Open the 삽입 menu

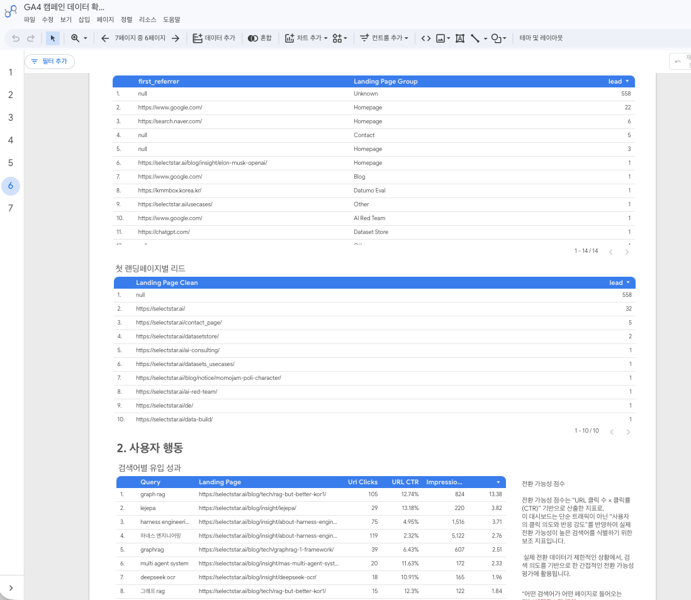coord(84,19)
